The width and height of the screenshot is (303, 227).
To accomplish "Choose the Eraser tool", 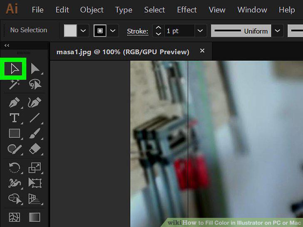I will point(35,149).
